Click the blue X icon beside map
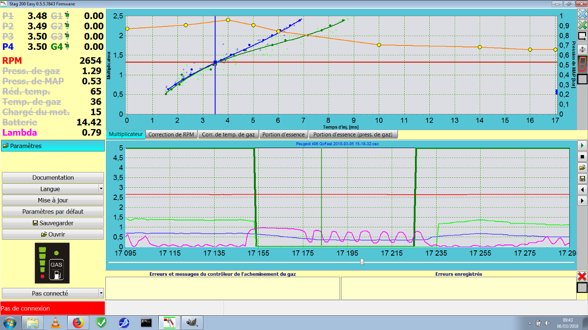The width and height of the screenshot is (588, 330). tap(582, 14)
